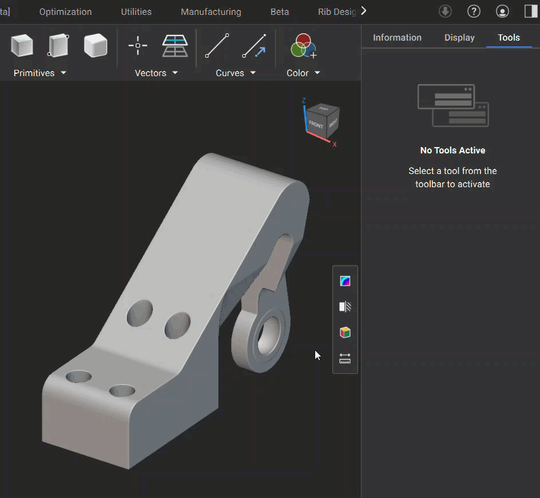Switch to the Information tab
The image size is (540, 498).
click(397, 38)
